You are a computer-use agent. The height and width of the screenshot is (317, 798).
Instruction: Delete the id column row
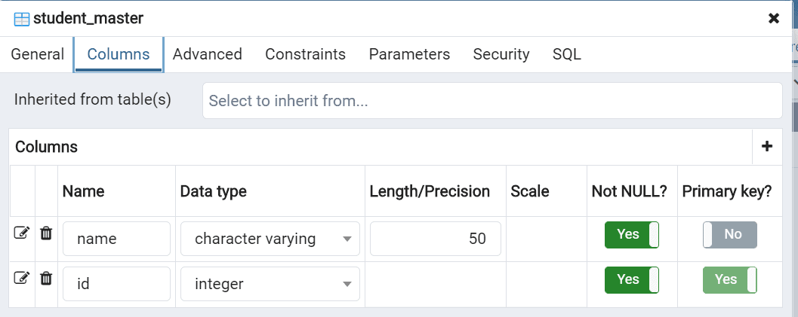point(46,279)
